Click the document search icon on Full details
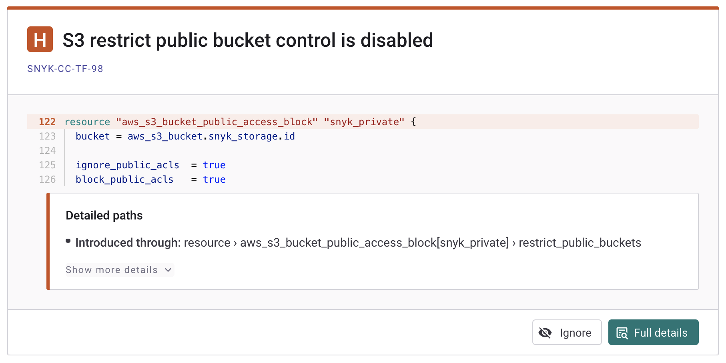This screenshot has height=363, width=726. click(x=622, y=333)
